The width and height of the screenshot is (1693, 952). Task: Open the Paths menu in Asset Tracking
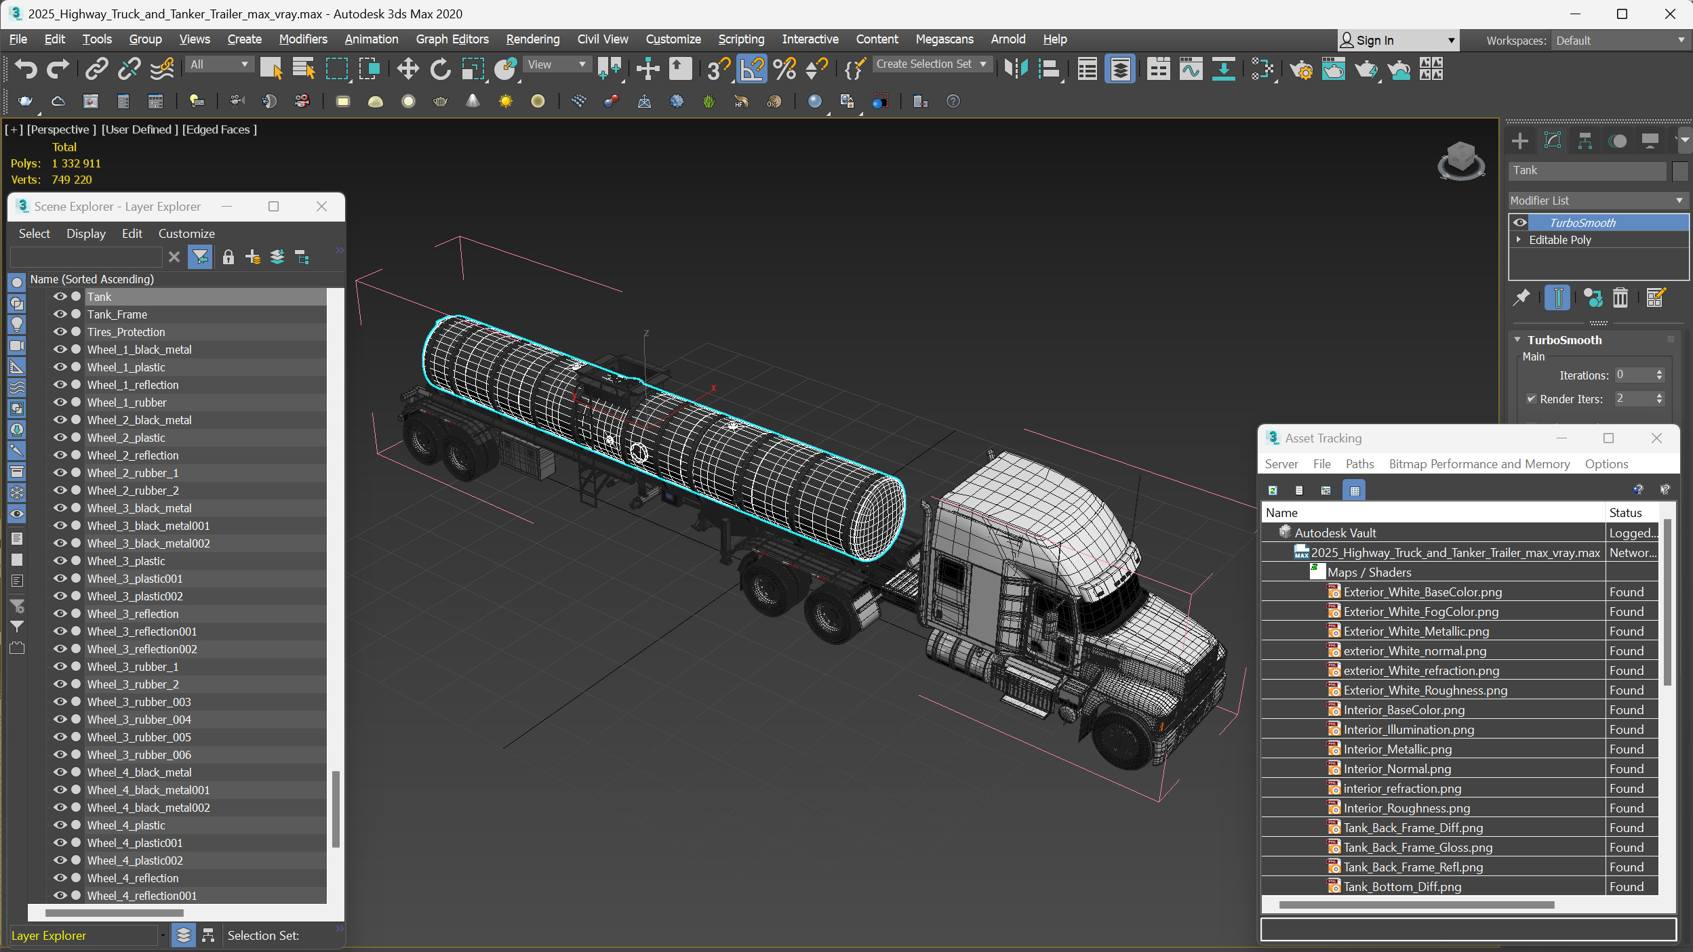click(x=1359, y=464)
